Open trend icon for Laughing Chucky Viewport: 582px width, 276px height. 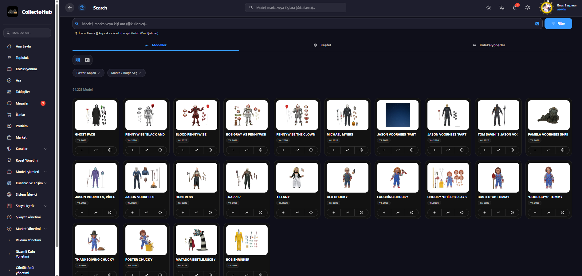pos(398,213)
